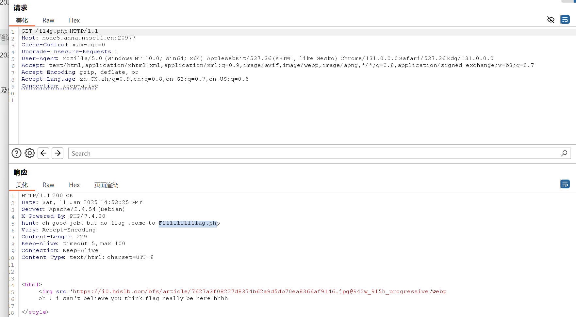Toggle word wrap icon in request panel
The width and height of the screenshot is (576, 317).
565,20
